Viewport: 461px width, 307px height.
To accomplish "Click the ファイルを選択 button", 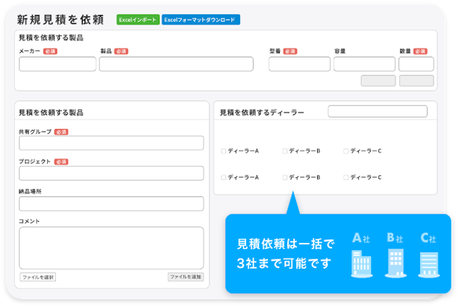I will coord(38,277).
